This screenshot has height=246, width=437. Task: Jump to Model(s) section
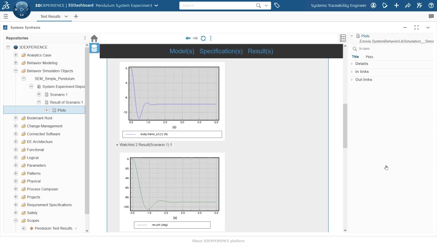point(182,51)
